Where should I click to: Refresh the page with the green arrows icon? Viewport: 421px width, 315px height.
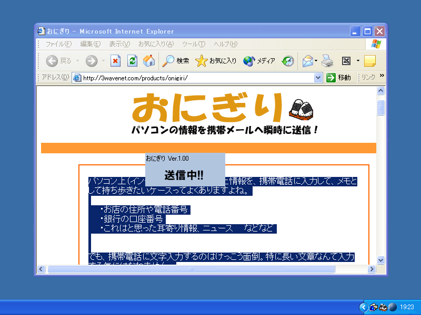132,61
